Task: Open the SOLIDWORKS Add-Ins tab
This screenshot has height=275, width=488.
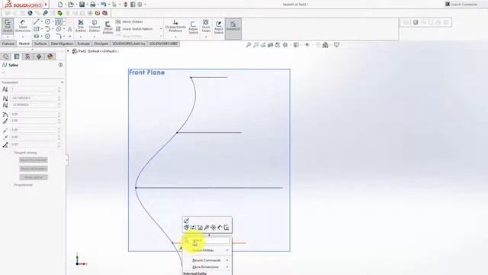Action: pos(129,44)
